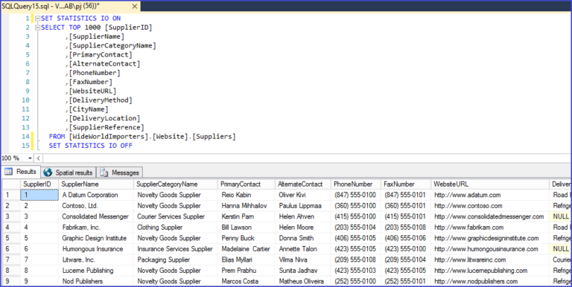This screenshot has width=572, height=287.
Task: Click the http://www.fabrikam.com cell
Action: coord(490,228)
